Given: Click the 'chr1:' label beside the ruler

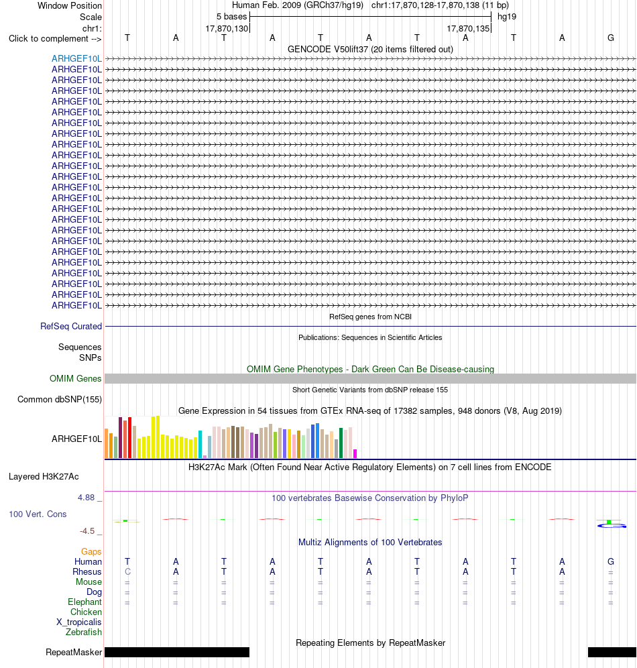Looking at the screenshot, I should pyautogui.click(x=92, y=29).
